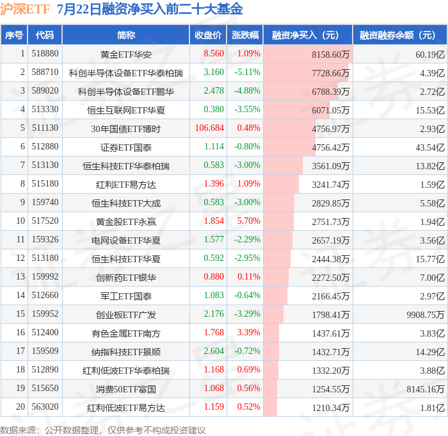This screenshot has height=436, width=448.
Task: Click the 简称 column header
Action: pyautogui.click(x=125, y=35)
